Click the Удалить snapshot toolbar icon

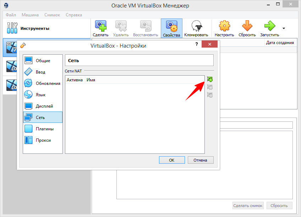click(x=121, y=28)
